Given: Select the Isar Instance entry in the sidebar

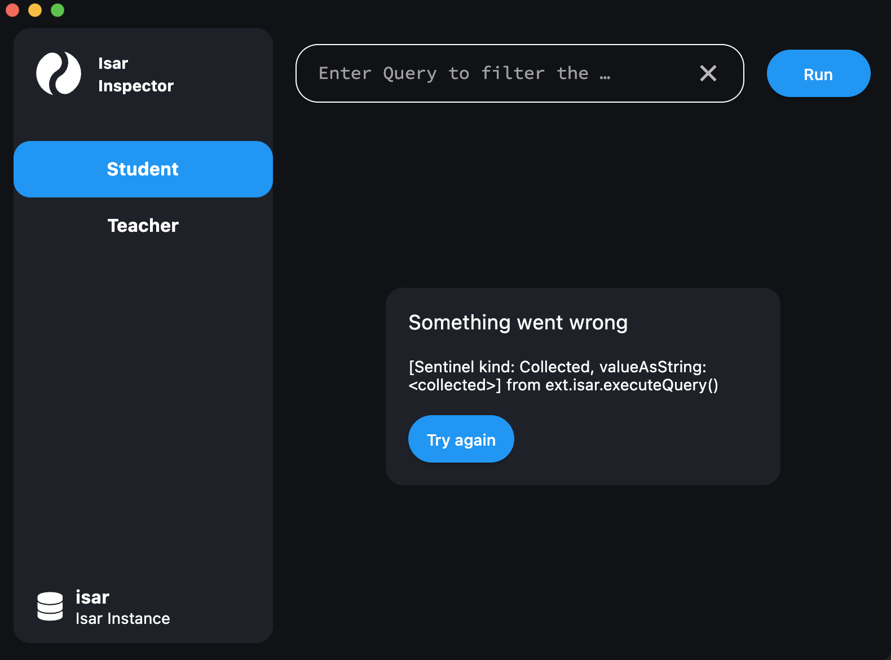Looking at the screenshot, I should click(122, 618).
